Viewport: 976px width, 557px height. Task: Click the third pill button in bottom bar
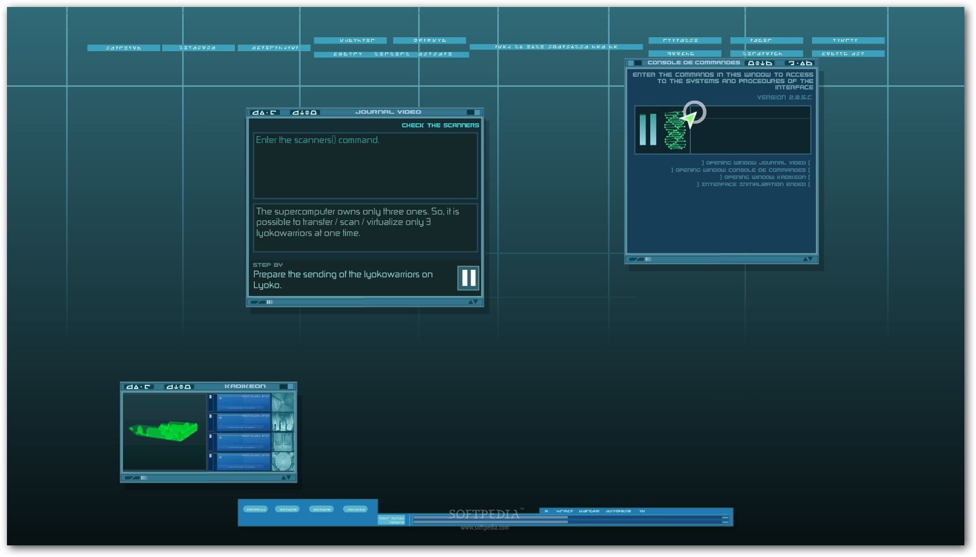click(321, 509)
